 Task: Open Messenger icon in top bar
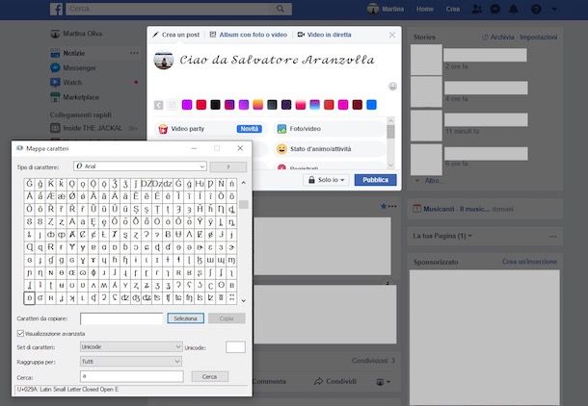pyautogui.click(x=495, y=9)
